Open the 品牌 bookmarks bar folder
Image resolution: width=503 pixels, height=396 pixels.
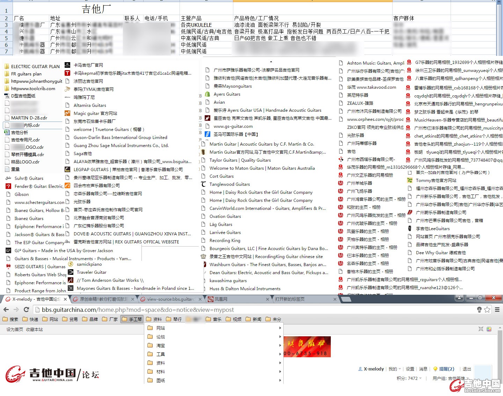tap(90, 319)
